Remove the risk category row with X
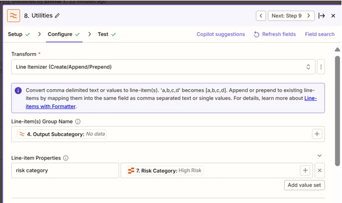This screenshot has width=342, height=203. click(x=319, y=170)
